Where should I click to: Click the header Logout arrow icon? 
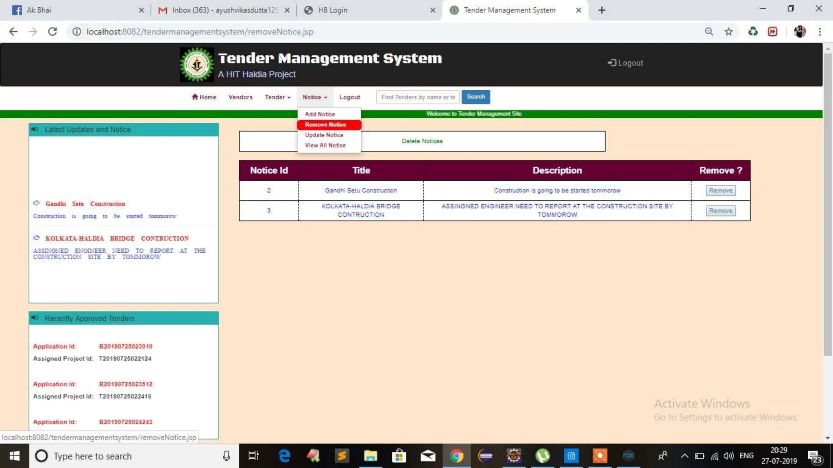(x=612, y=63)
